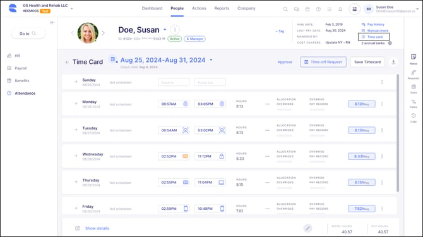Open employee options three-dot menu

click(175, 30)
